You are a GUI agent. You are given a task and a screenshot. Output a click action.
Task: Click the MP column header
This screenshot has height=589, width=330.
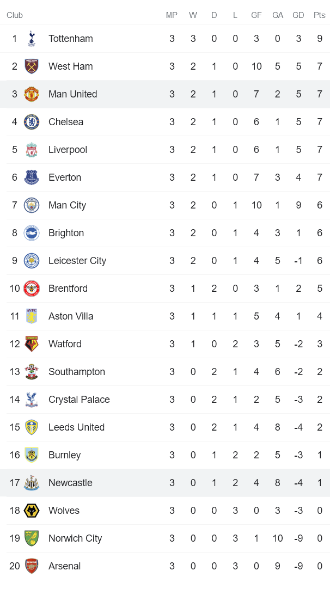click(172, 15)
